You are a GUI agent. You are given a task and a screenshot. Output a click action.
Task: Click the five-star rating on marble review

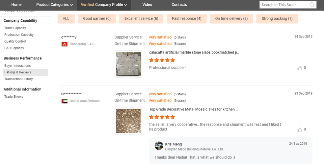[162, 60]
